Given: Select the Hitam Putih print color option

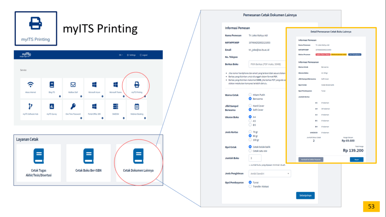Looking at the screenshot, I should tap(250, 95).
